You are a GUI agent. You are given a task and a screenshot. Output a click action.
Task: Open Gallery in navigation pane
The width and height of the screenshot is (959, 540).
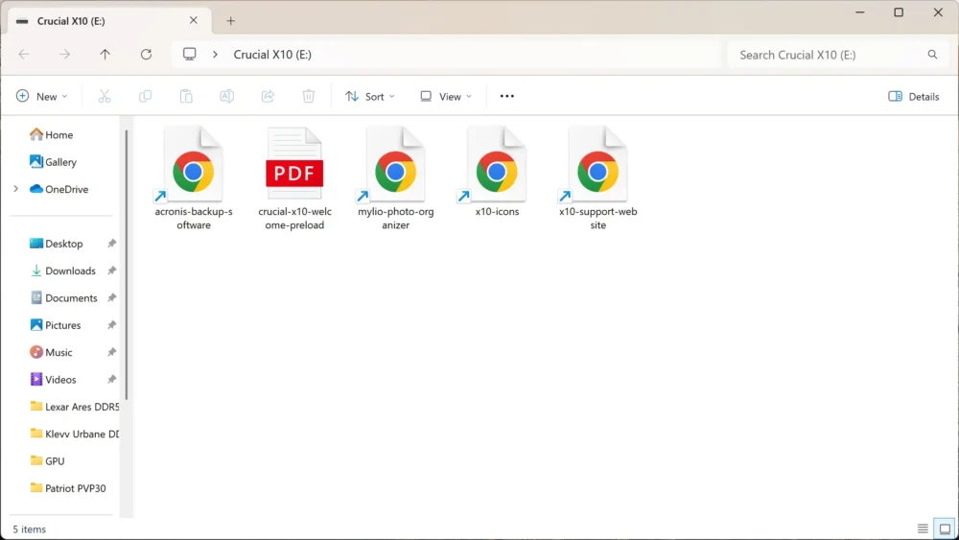point(53,162)
